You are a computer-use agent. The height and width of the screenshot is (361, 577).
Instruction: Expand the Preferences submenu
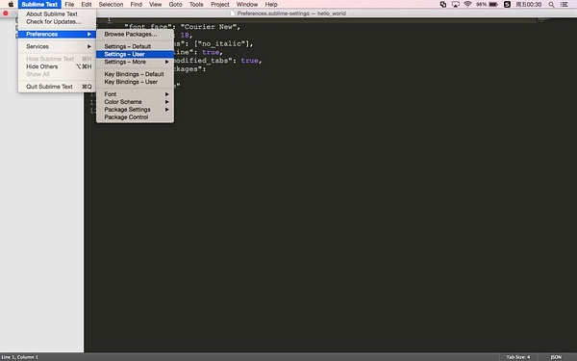[x=57, y=35]
